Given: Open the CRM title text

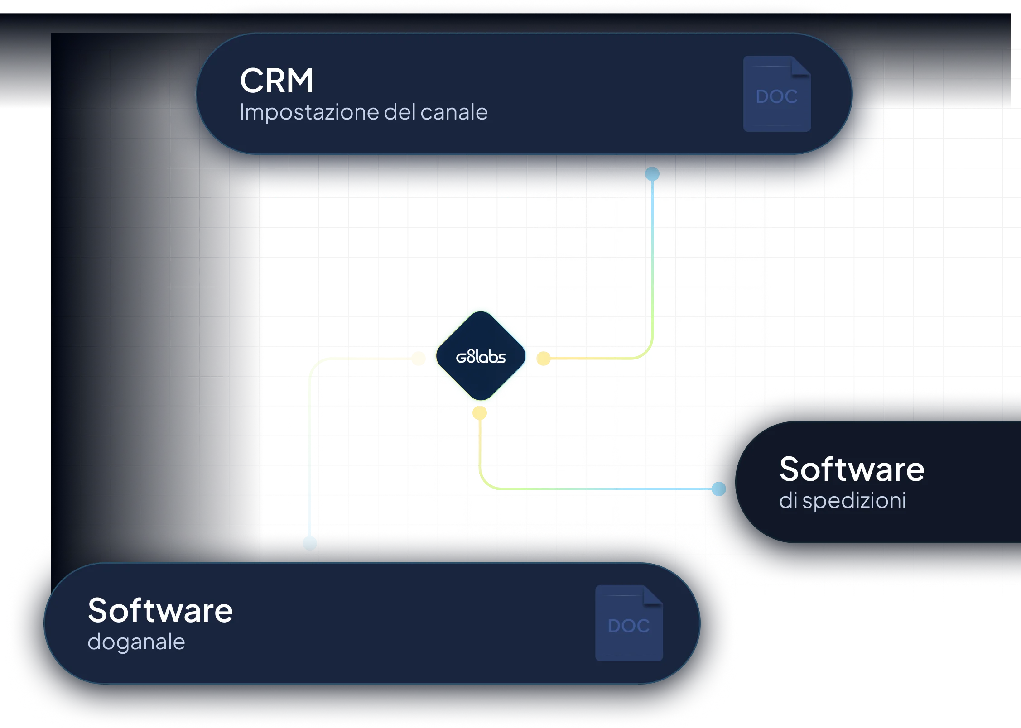Looking at the screenshot, I should (276, 81).
